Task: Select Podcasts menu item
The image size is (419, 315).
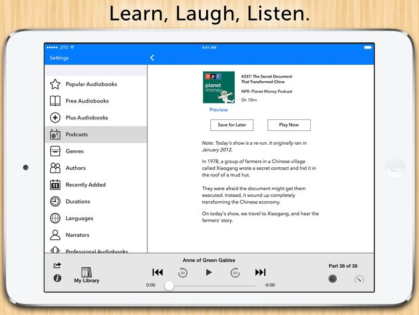Action: click(x=96, y=134)
